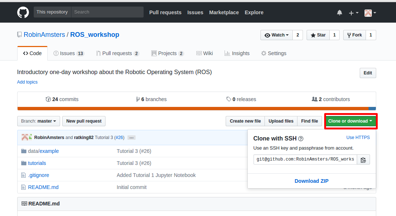Screen dimensions: 396x216
Task: Click README.md header book icon
Action: click(24, 204)
